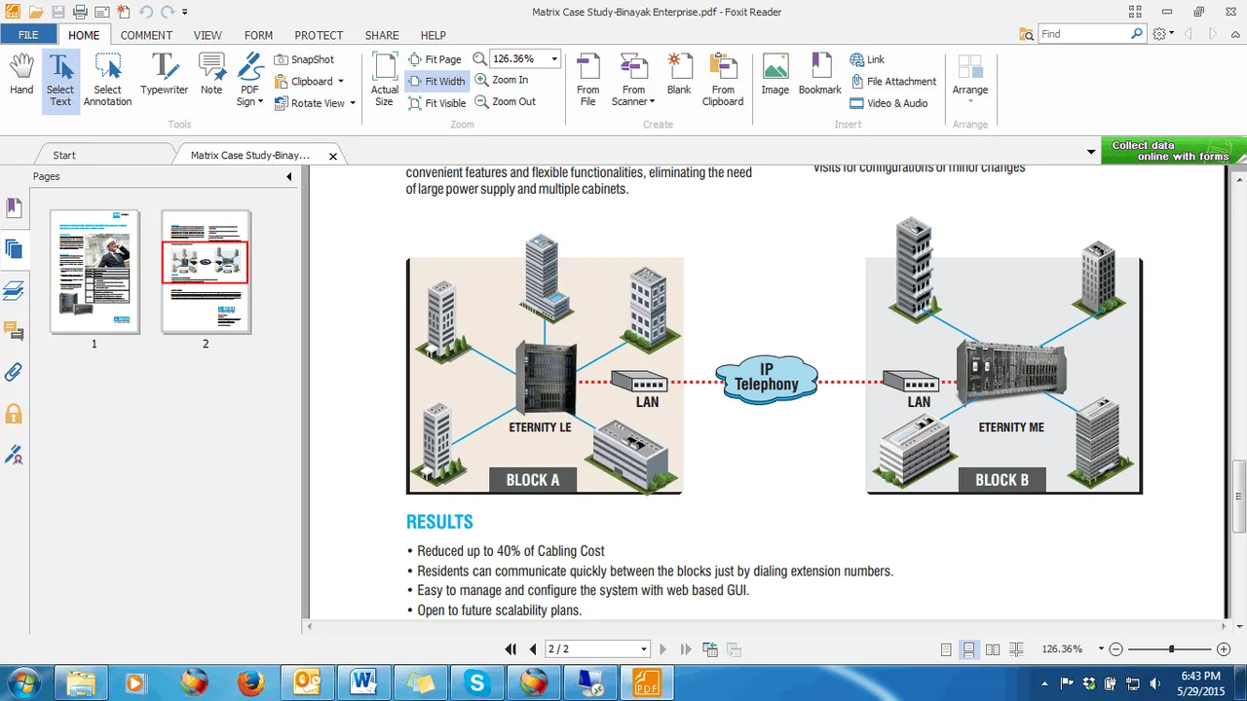Choose the Select Annotation tool

coord(107,80)
